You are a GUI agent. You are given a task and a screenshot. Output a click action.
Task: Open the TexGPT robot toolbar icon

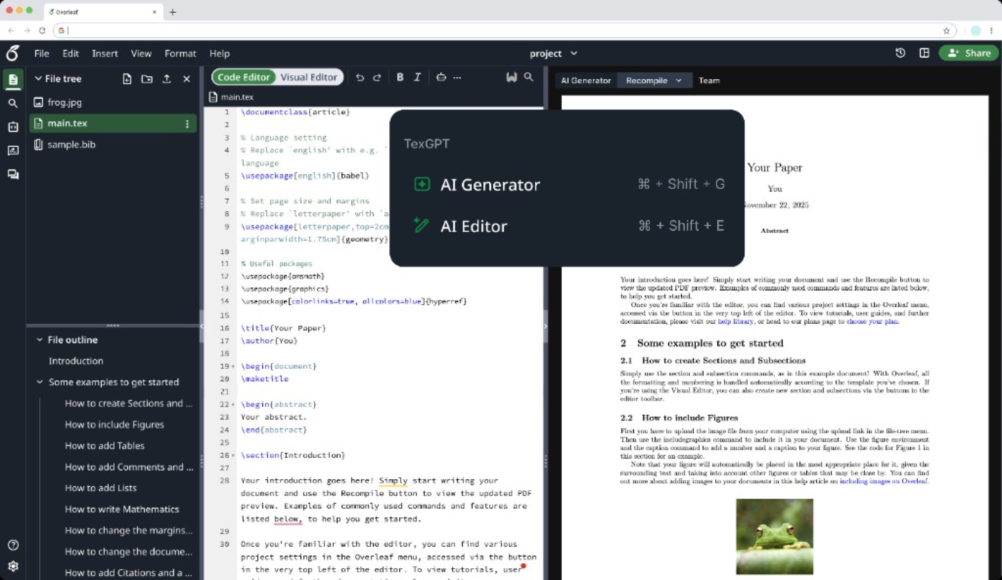coord(441,77)
